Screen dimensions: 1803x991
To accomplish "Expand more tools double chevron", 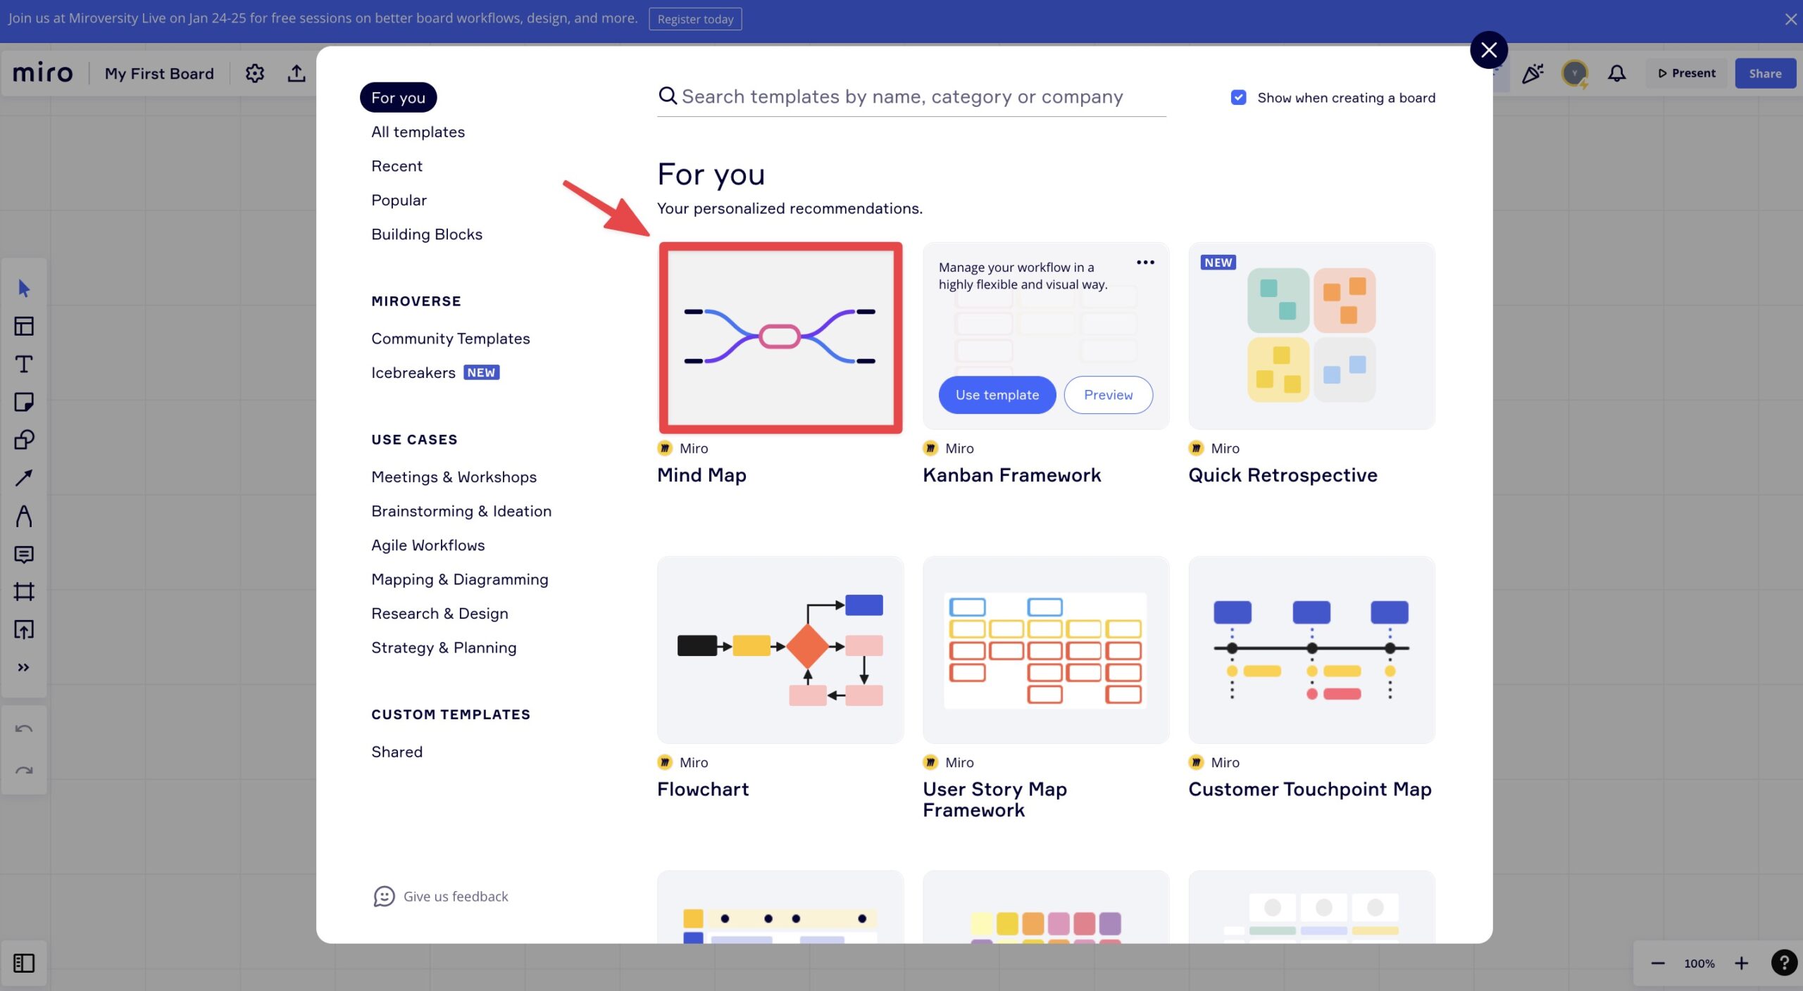I will pyautogui.click(x=24, y=667).
